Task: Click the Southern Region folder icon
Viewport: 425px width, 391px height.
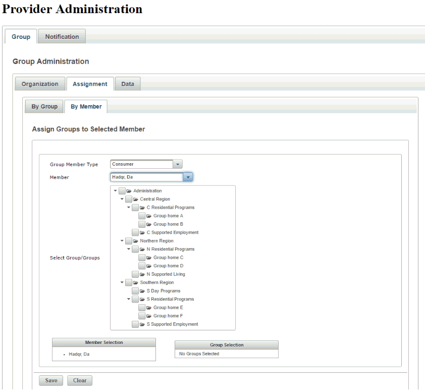Action: click(x=136, y=283)
